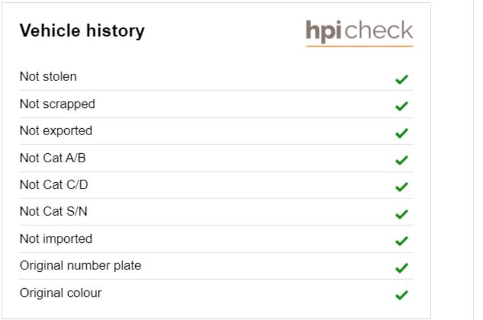Screen dimensions: 483x320
Task: Click the green checkmark for Not exported
Action: pos(402,133)
